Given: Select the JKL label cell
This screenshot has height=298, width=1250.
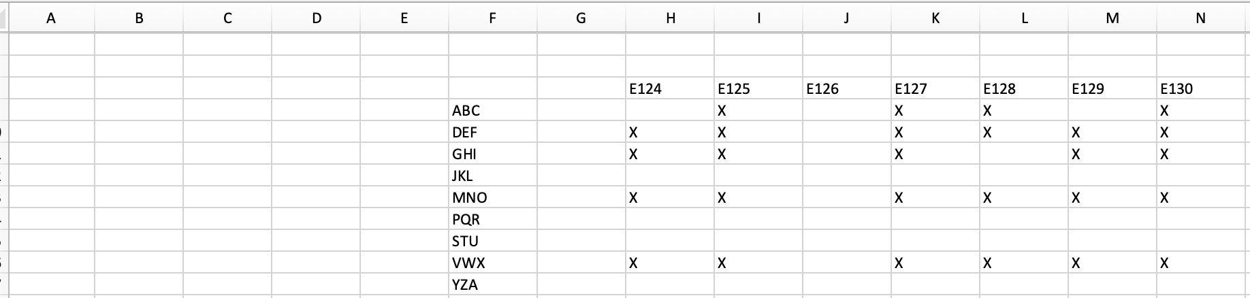Looking at the screenshot, I should click(x=493, y=176).
